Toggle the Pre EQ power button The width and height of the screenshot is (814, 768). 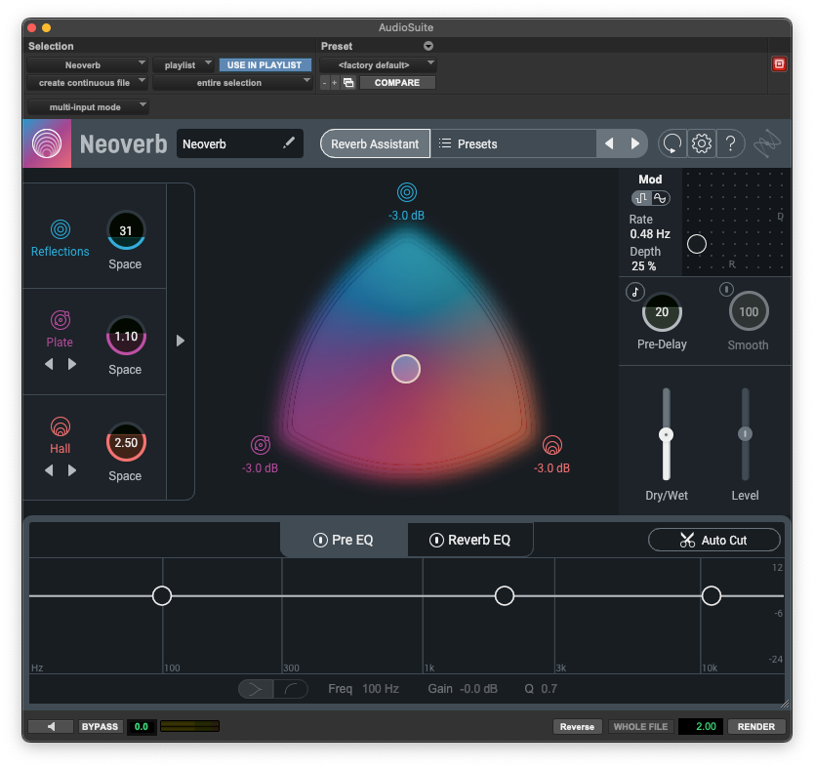point(320,540)
